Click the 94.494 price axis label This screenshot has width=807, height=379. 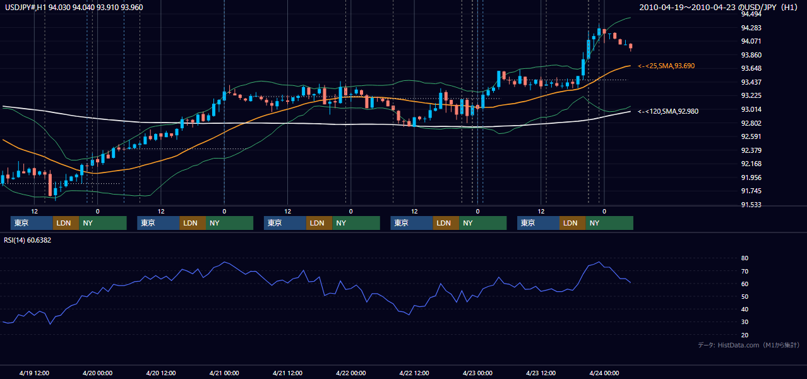click(751, 15)
